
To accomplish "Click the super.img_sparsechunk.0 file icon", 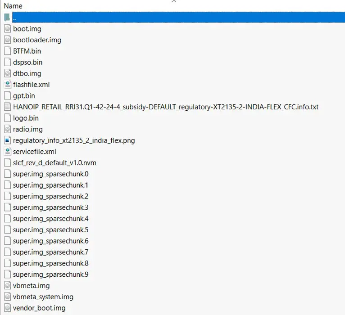I will click(x=8, y=174).
